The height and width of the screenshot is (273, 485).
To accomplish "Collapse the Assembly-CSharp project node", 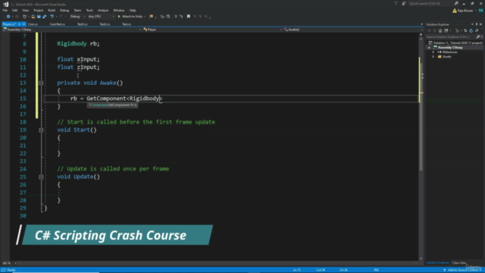I will [x=429, y=48].
